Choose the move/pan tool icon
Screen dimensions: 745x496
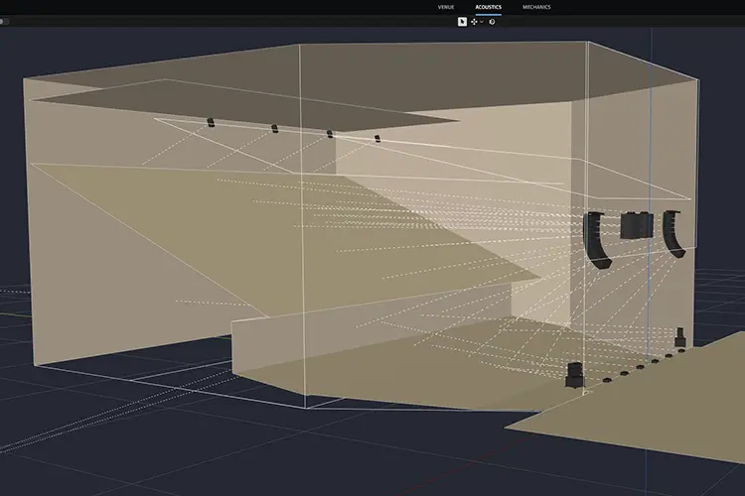coord(474,22)
